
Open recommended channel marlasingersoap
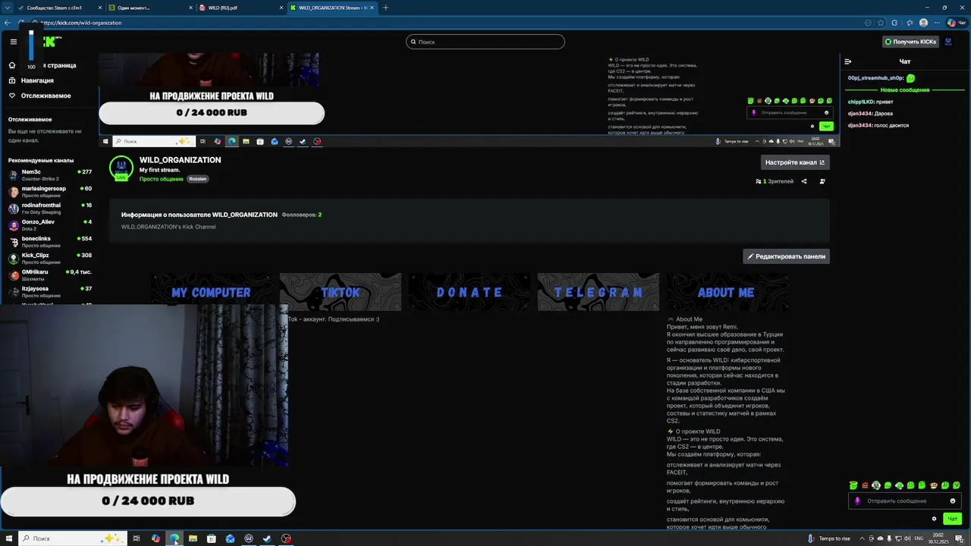pyautogui.click(x=50, y=192)
